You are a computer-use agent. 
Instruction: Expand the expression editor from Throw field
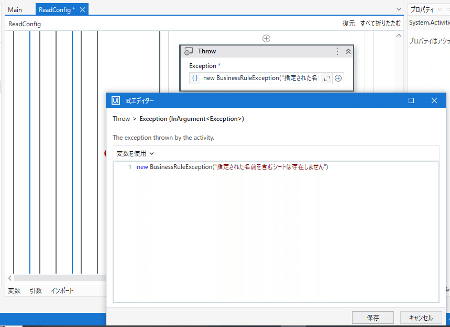[x=326, y=78]
